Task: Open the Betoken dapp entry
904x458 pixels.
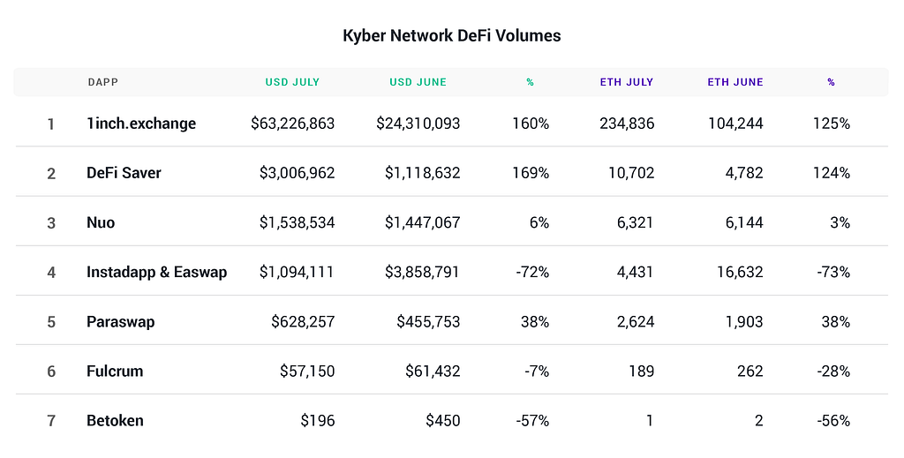Action: (115, 420)
